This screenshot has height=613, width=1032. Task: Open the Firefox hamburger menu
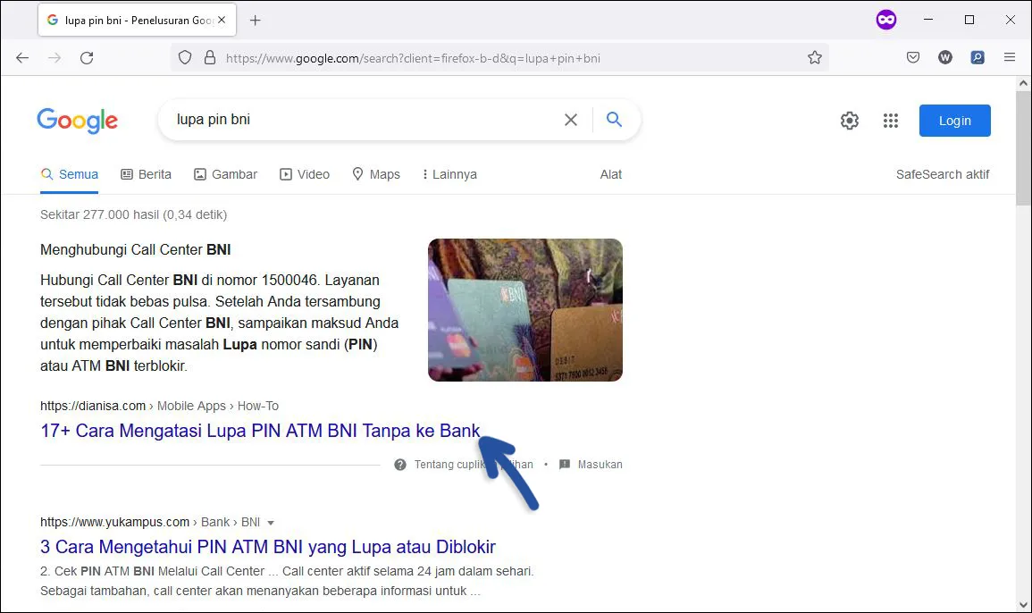tap(1010, 57)
